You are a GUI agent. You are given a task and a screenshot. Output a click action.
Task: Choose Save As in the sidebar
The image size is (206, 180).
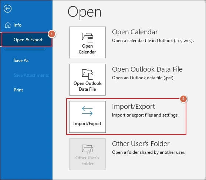pyautogui.click(x=21, y=60)
